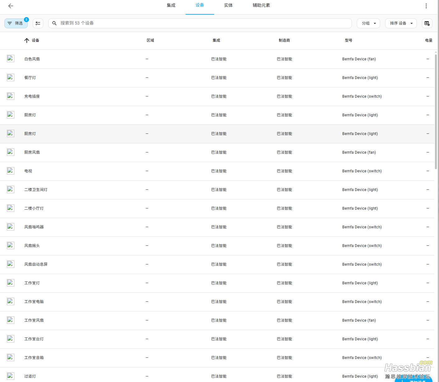This screenshot has height=382, width=439.
Task: Open the 工作室灯 device
Action: coord(32,283)
